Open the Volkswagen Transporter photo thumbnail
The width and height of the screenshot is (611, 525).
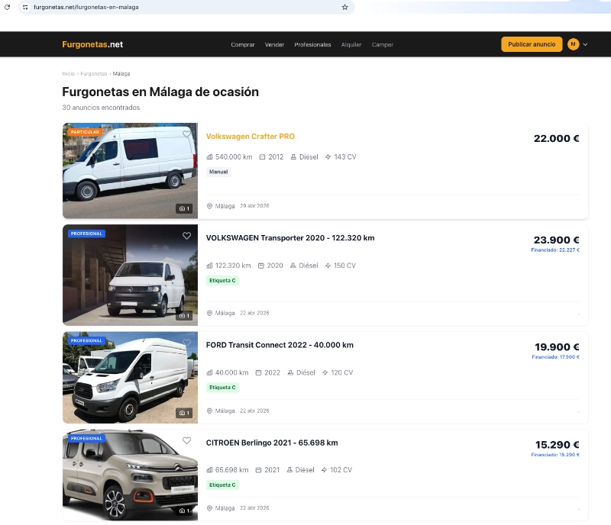pos(130,275)
